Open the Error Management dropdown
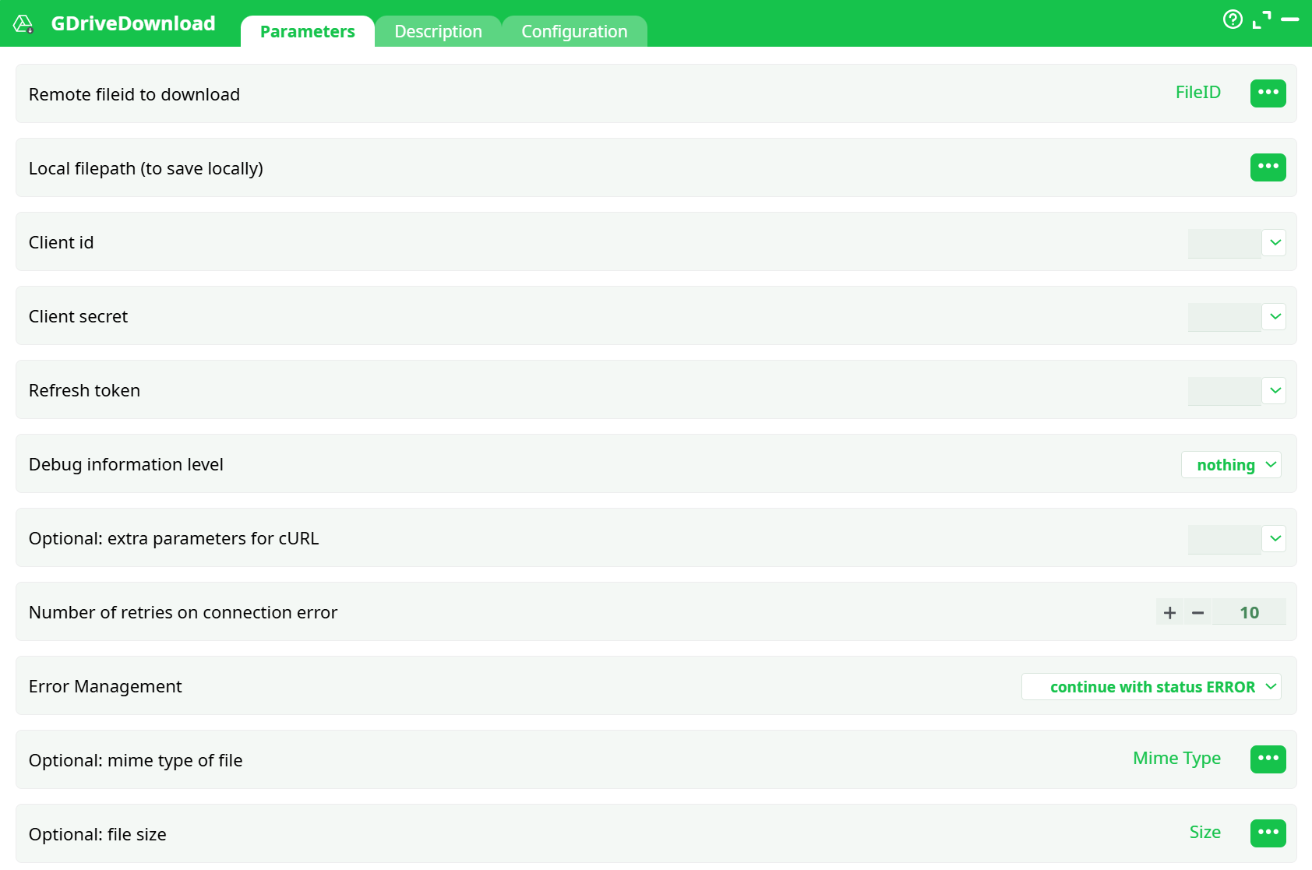This screenshot has height=870, width=1312. tap(1151, 687)
